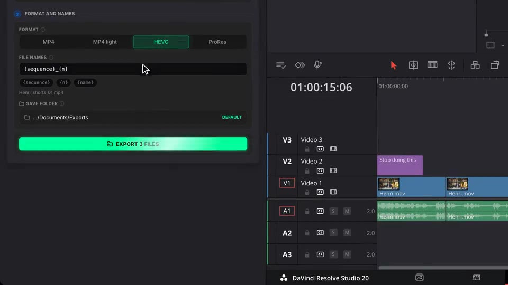
Task: Lock the A3 audio track
Action: [307, 254]
